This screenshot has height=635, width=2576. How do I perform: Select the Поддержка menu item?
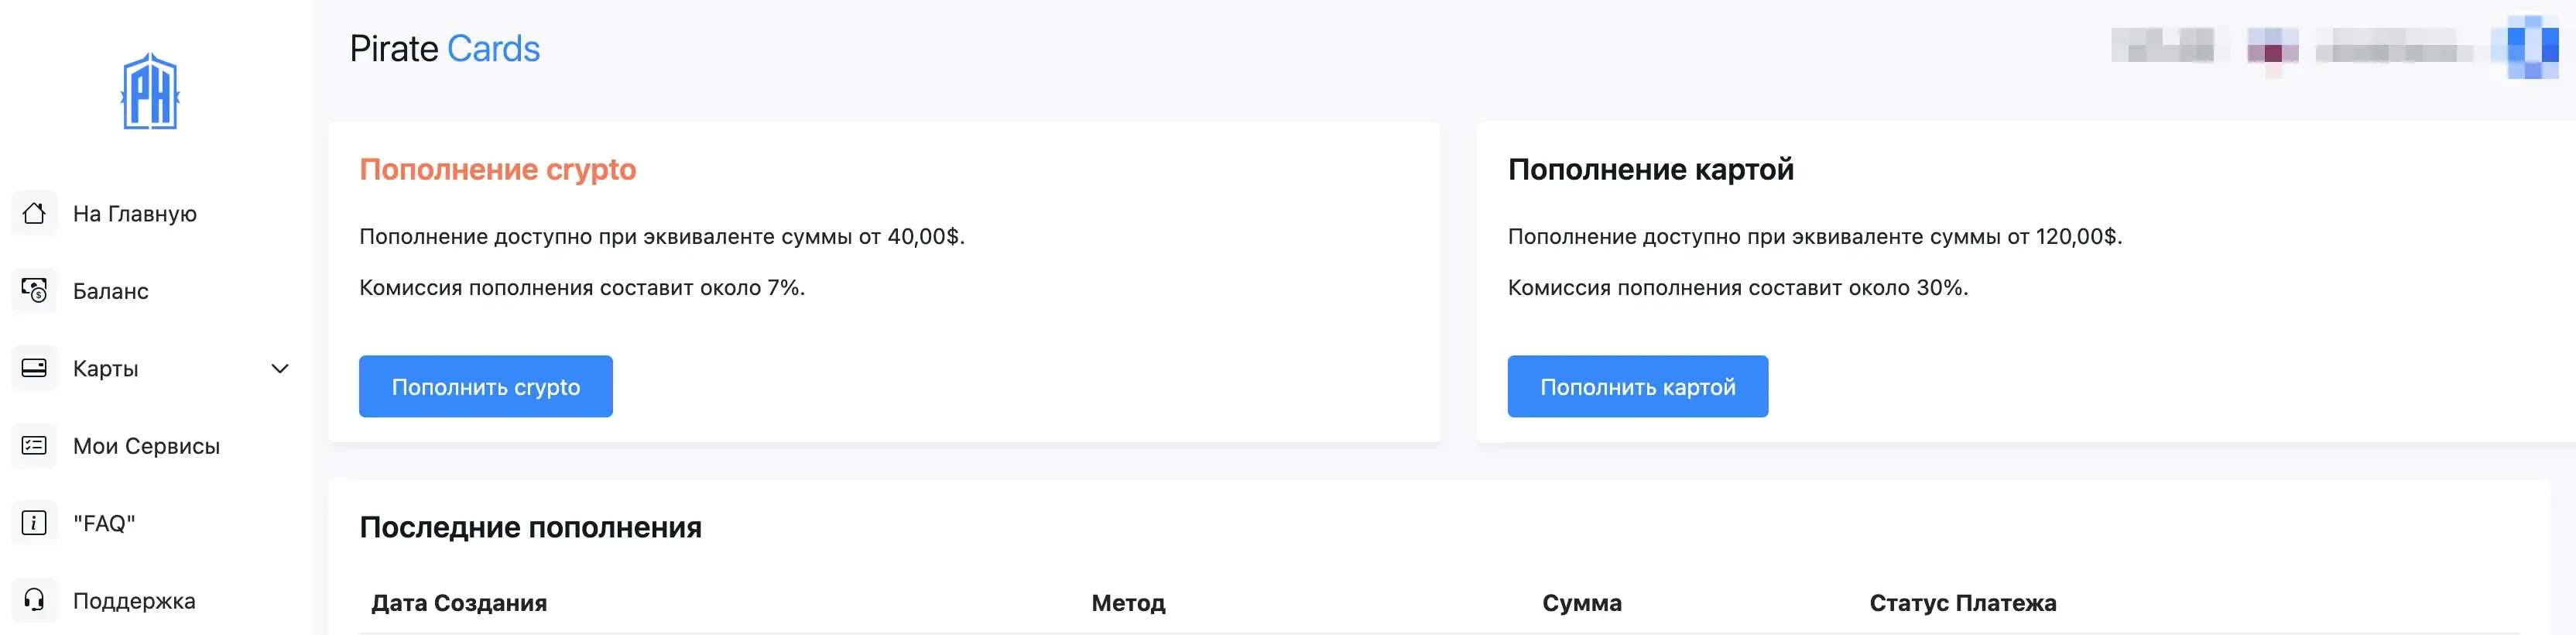[134, 600]
